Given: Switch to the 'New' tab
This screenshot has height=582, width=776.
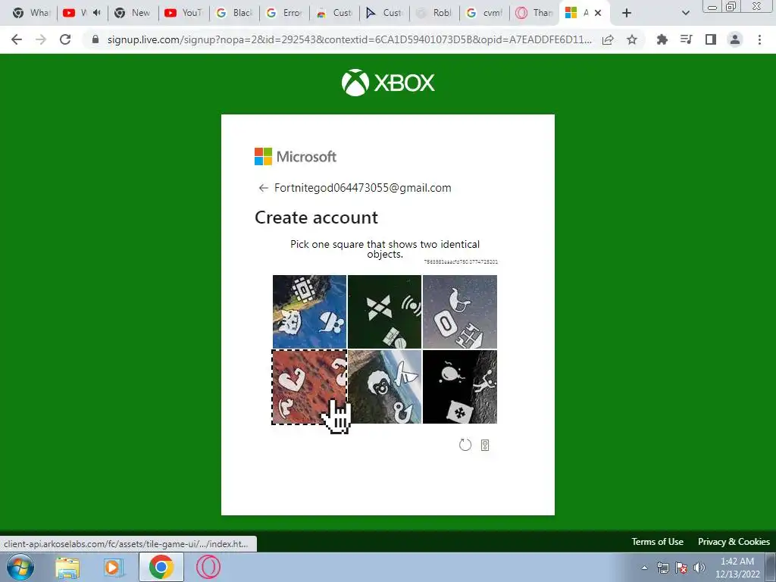Looking at the screenshot, I should [133, 13].
